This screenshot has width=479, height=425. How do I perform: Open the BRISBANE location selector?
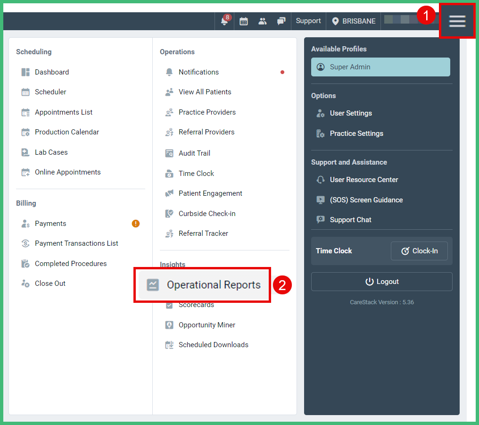click(353, 21)
